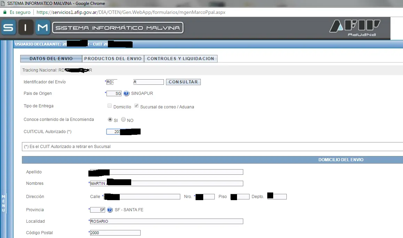This screenshot has height=238, width=403.
Task: Open CONTROLES Y LIQUIDACION tab
Action: coord(181,59)
